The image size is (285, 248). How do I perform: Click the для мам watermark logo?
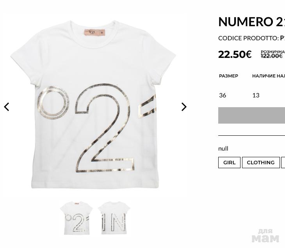coord(265,235)
